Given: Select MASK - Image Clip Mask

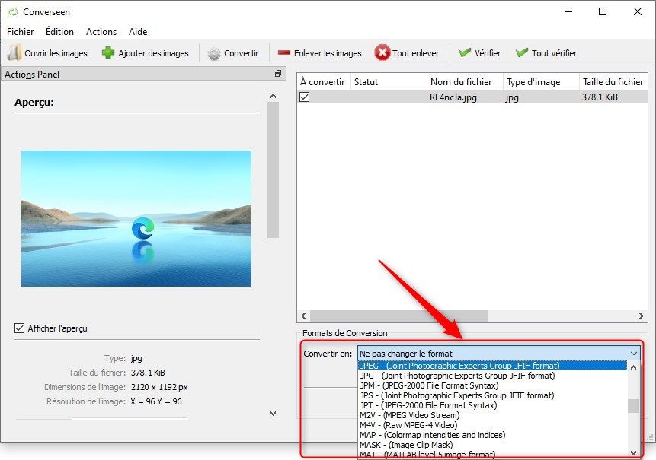Looking at the screenshot, I should tap(492, 445).
